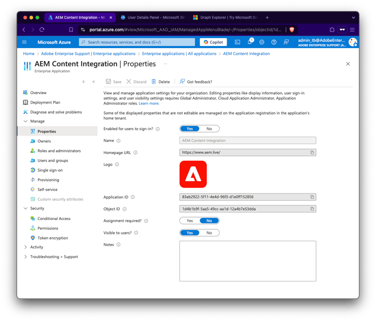376x321 pixels.
Task: Click the browser bookmark icon
Action: [x=71, y=29]
